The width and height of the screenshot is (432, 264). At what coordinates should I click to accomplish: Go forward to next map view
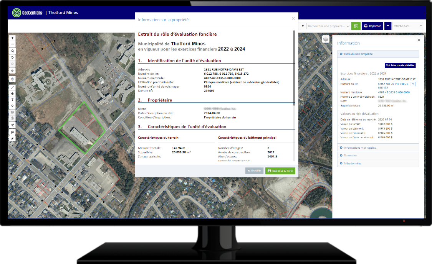tap(12, 64)
